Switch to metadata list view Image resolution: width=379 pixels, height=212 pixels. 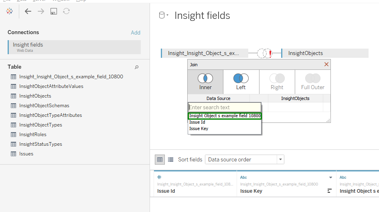[170, 159]
